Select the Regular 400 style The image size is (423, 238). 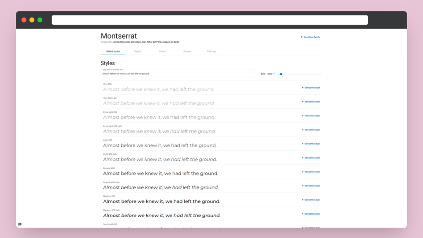coord(311,172)
